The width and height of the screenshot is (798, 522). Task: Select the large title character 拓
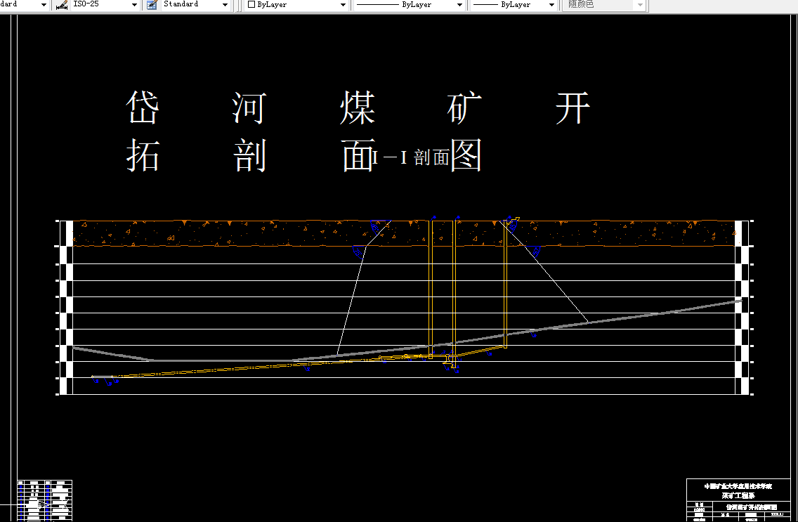tap(143, 155)
